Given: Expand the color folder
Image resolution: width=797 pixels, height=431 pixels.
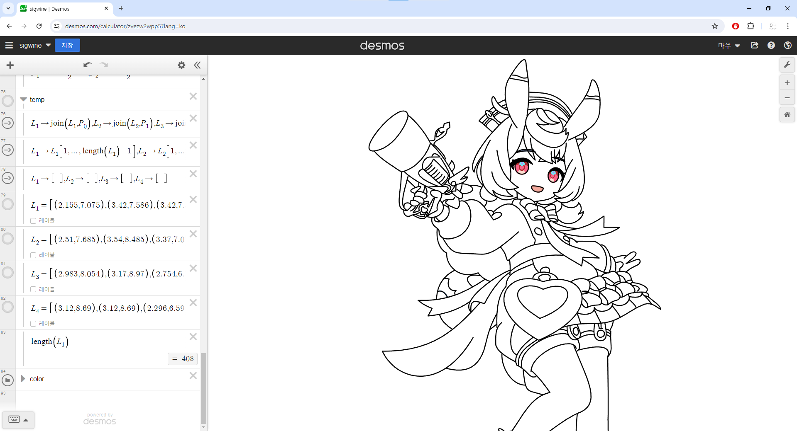Looking at the screenshot, I should [x=23, y=379].
